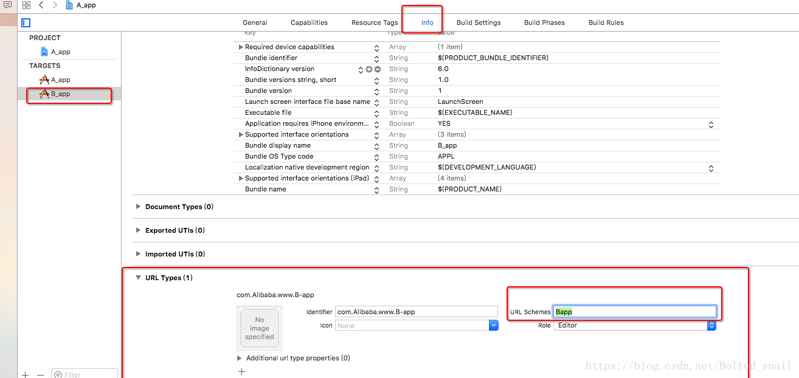Open YES value dropdown for iPhone environment

point(711,124)
